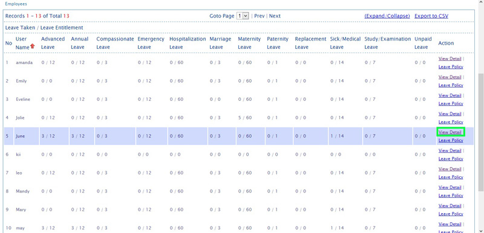
Task: Select user name Emily
Action: 21,81
